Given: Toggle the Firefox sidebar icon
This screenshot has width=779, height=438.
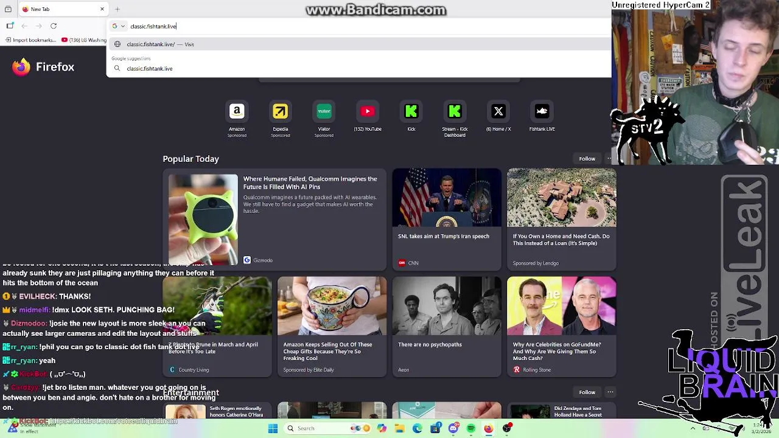Looking at the screenshot, I should [x=10, y=26].
